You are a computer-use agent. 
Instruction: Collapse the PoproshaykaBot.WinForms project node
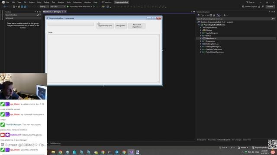[x=198, y=25]
